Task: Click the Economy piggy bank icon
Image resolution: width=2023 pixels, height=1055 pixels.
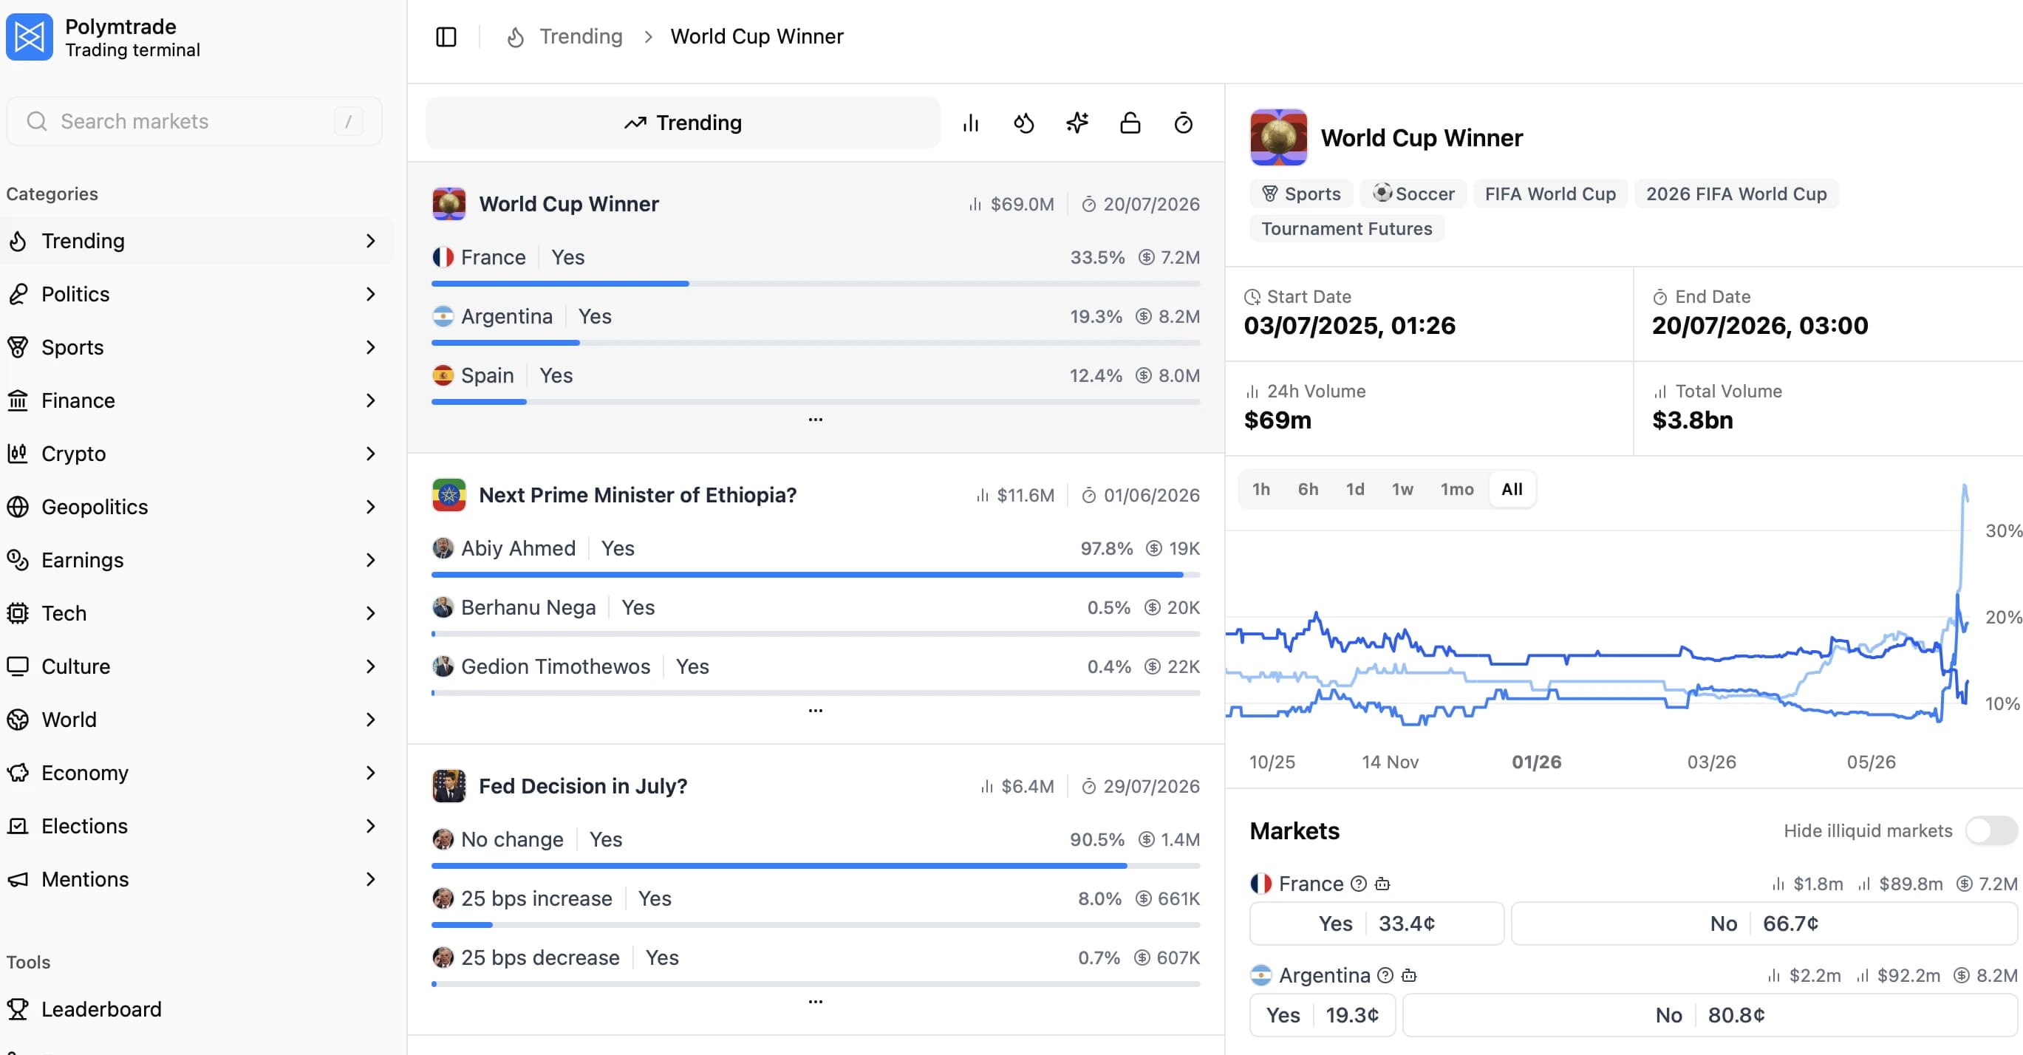Action: [x=18, y=773]
